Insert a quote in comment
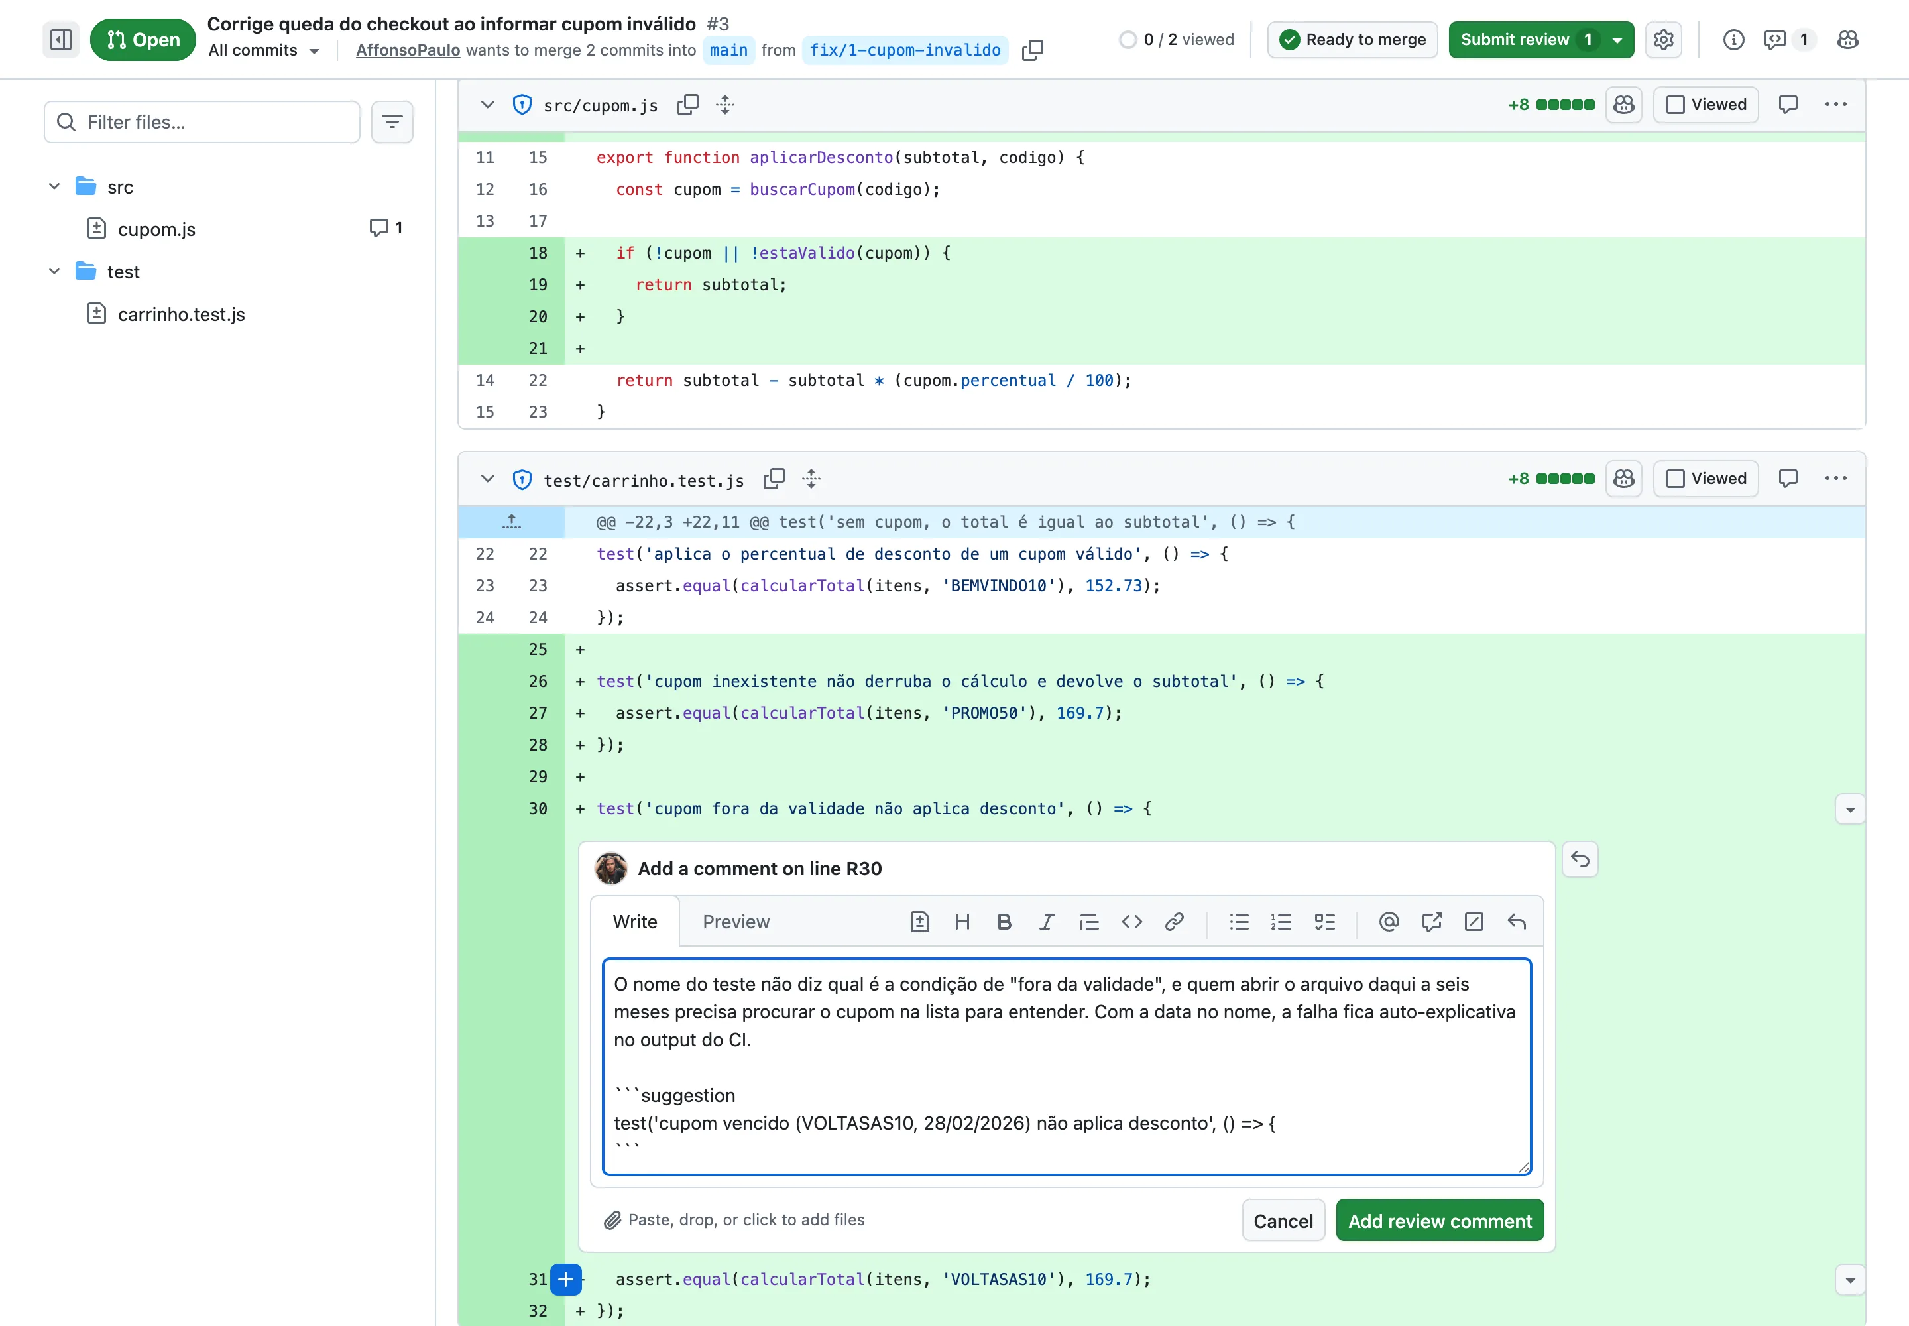This screenshot has height=1326, width=1909. (x=1089, y=922)
